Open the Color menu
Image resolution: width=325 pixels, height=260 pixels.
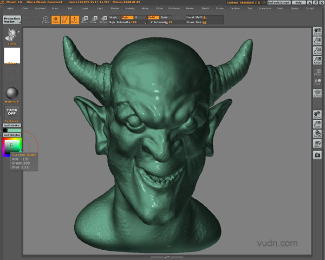coord(25,9)
